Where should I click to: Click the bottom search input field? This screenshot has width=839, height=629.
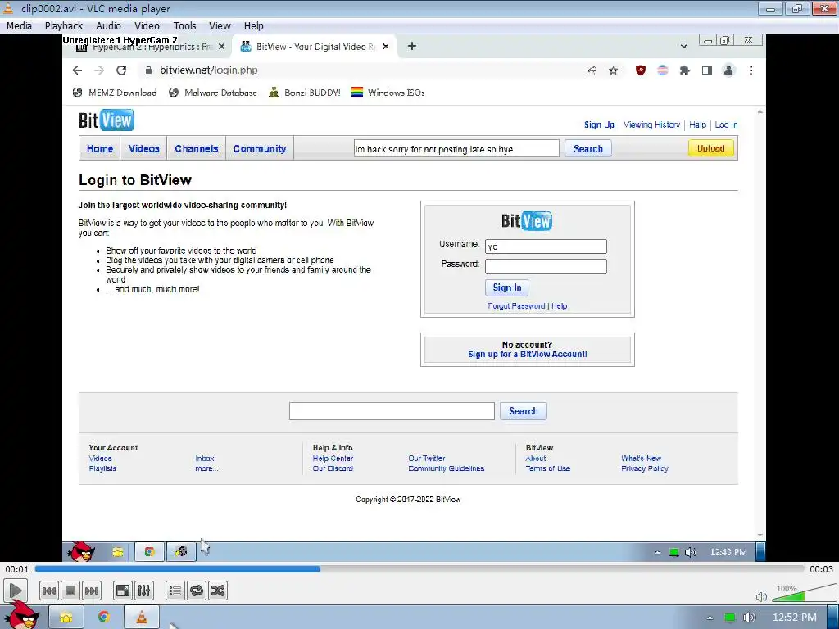pos(392,411)
